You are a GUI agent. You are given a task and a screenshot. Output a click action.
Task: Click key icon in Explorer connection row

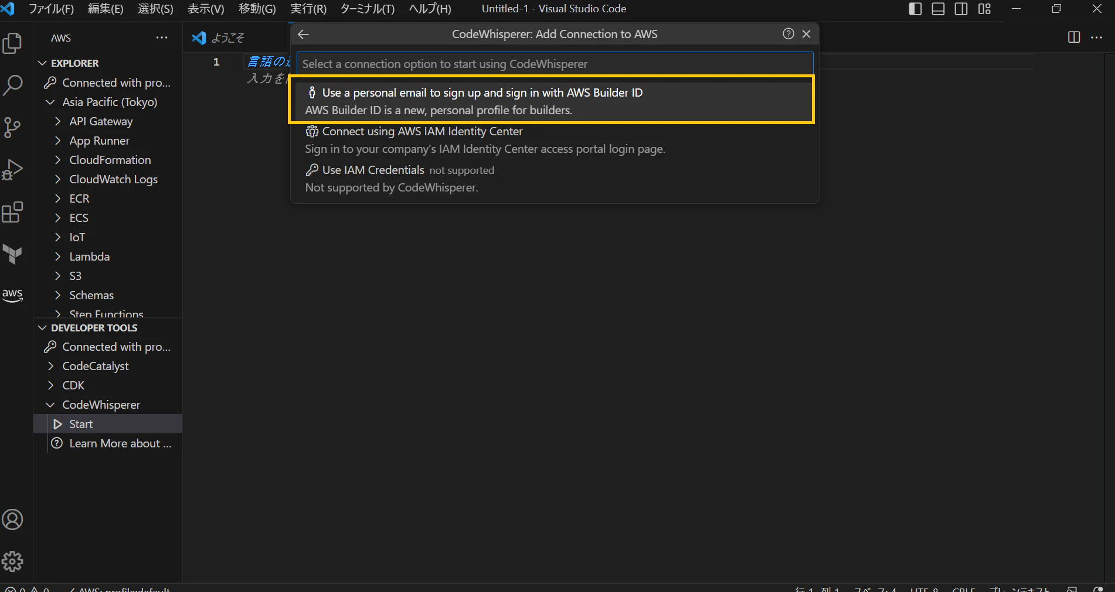tap(50, 83)
